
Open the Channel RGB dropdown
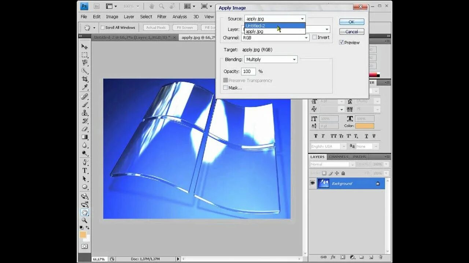275,38
